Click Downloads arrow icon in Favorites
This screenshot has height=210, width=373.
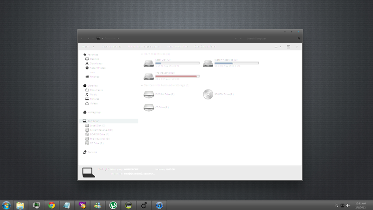pyautogui.click(x=87, y=63)
